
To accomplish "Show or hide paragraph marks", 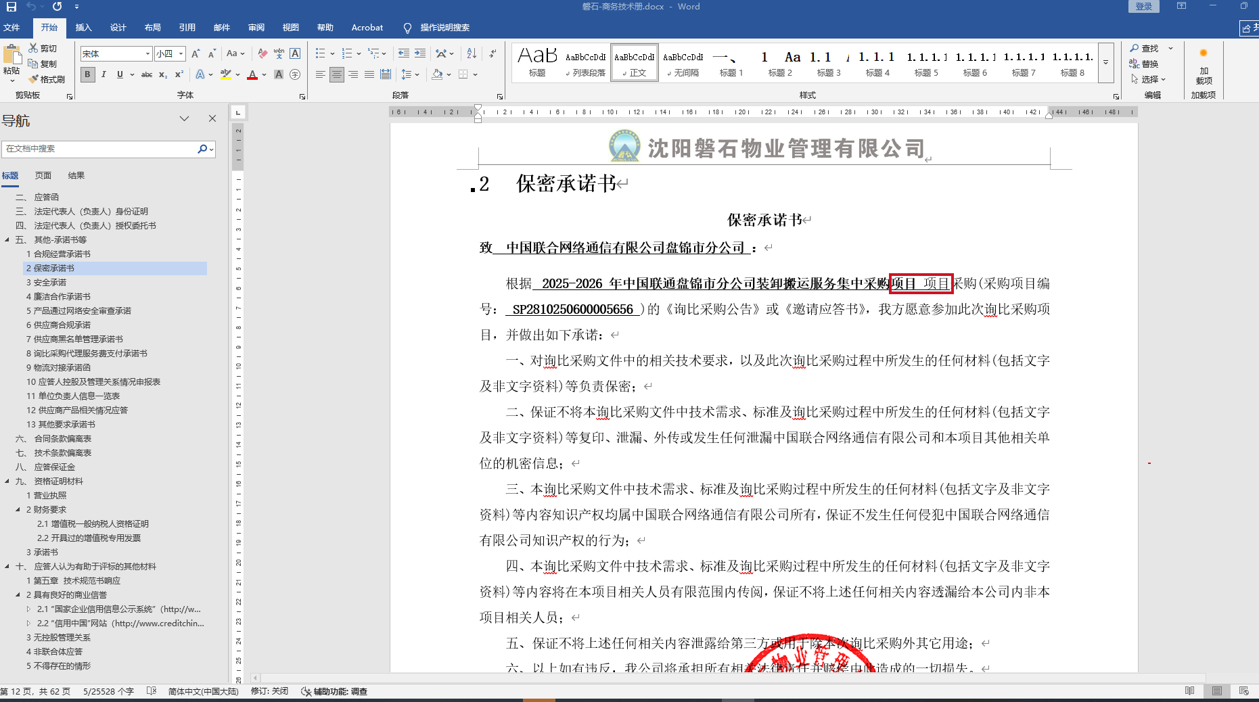I will coord(493,53).
